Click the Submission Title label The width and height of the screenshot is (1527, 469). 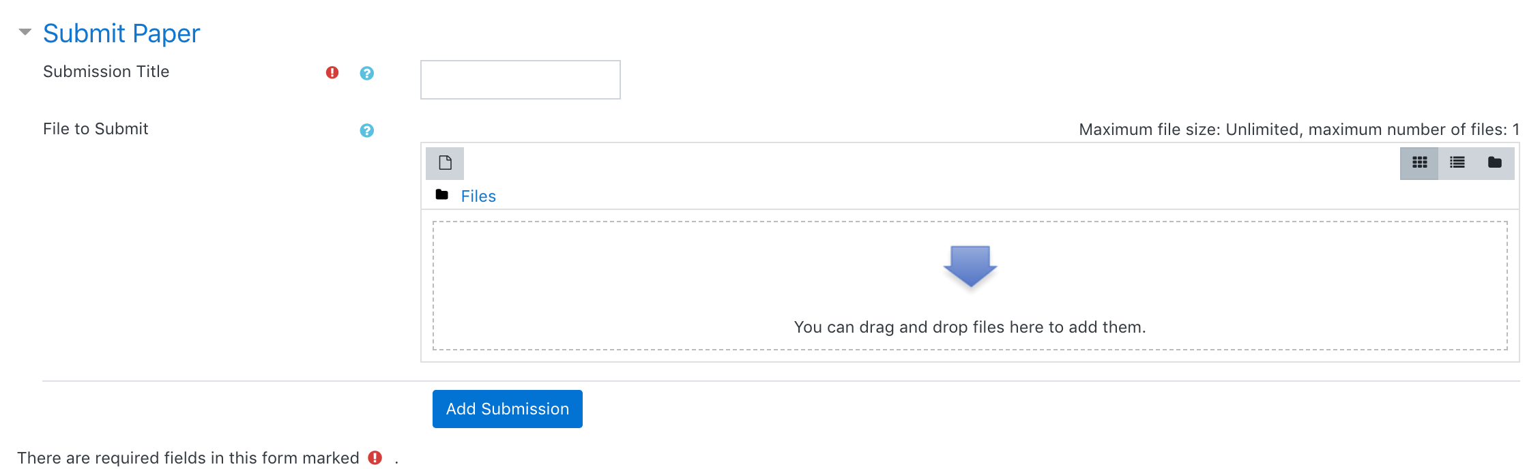tap(106, 72)
